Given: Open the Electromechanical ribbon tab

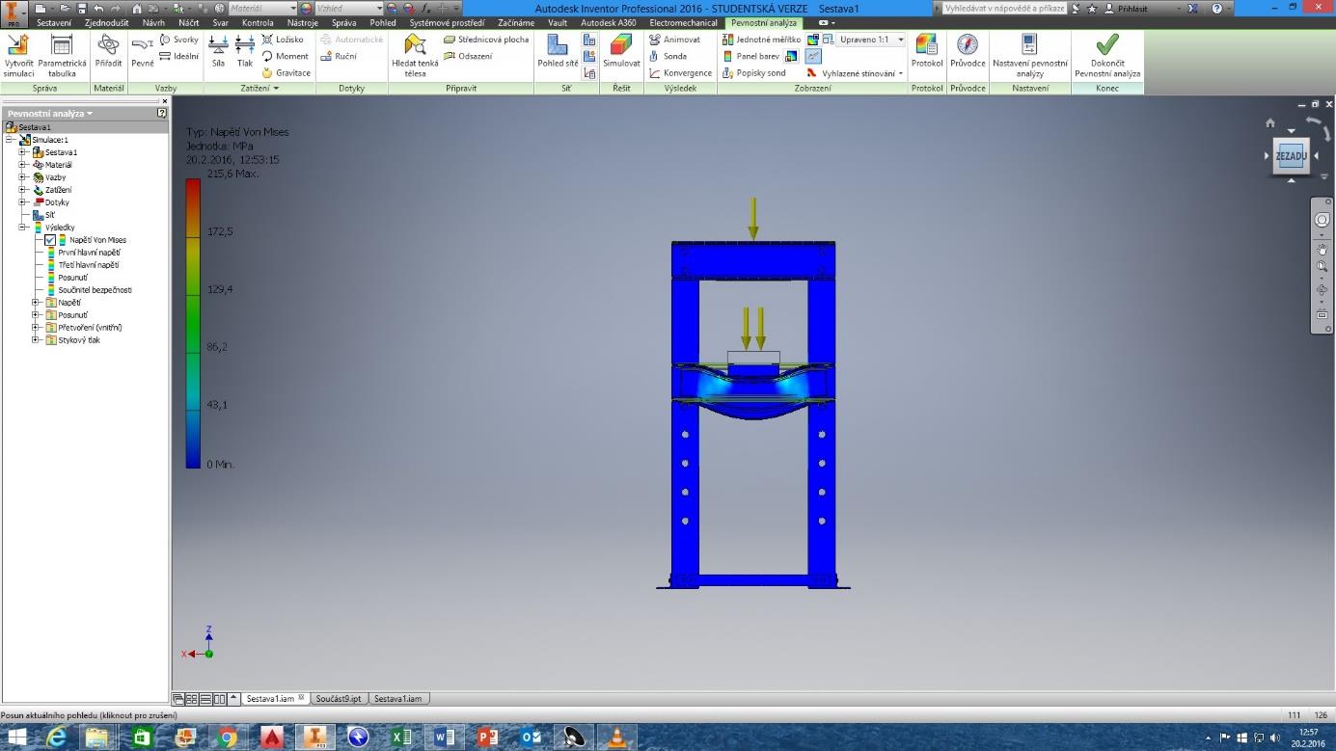Looking at the screenshot, I should click(x=683, y=22).
